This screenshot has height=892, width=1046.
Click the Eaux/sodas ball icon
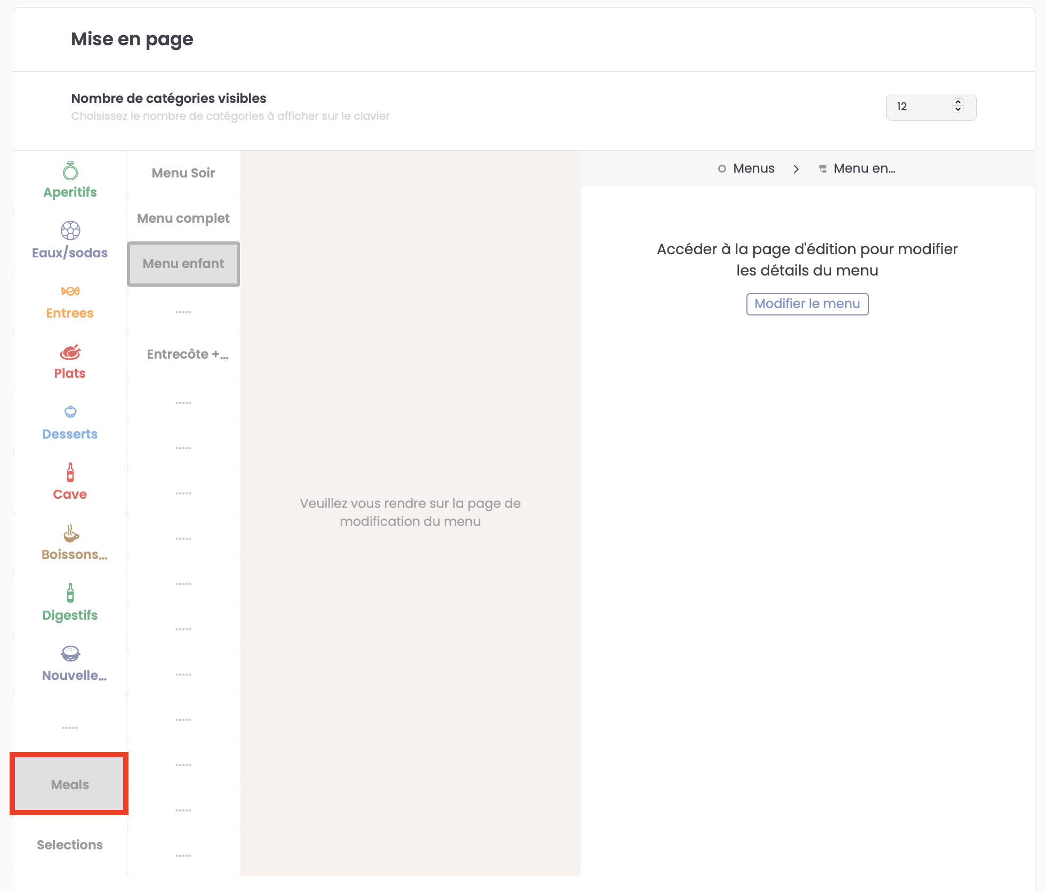pyautogui.click(x=70, y=231)
